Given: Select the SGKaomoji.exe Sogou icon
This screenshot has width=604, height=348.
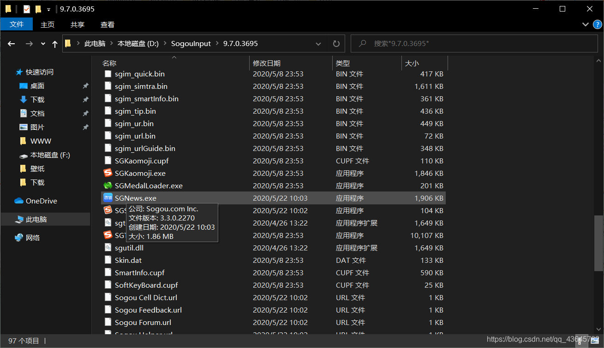Looking at the screenshot, I should click(x=108, y=173).
